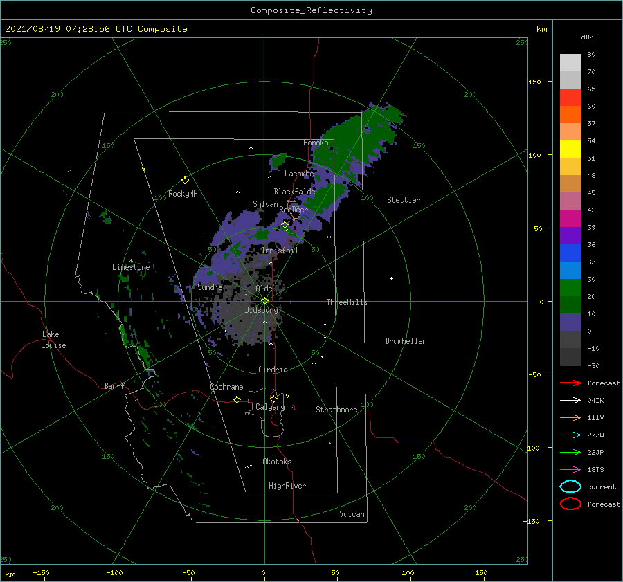623x582 pixels.
Task: Select the yellow 51–54 dBZ color swatch
Action: tap(570, 149)
